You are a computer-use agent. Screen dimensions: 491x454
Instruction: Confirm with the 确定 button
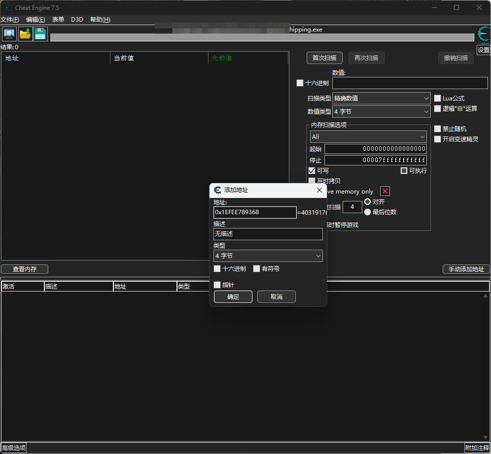click(x=233, y=297)
